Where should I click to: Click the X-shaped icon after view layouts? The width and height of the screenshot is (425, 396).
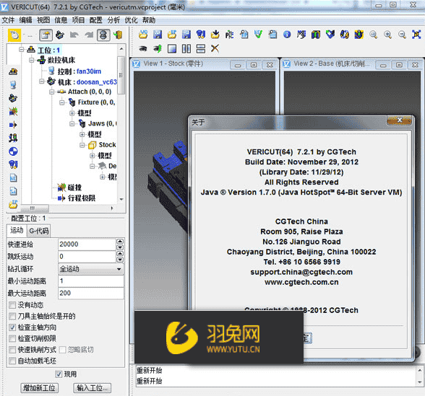[215, 49]
